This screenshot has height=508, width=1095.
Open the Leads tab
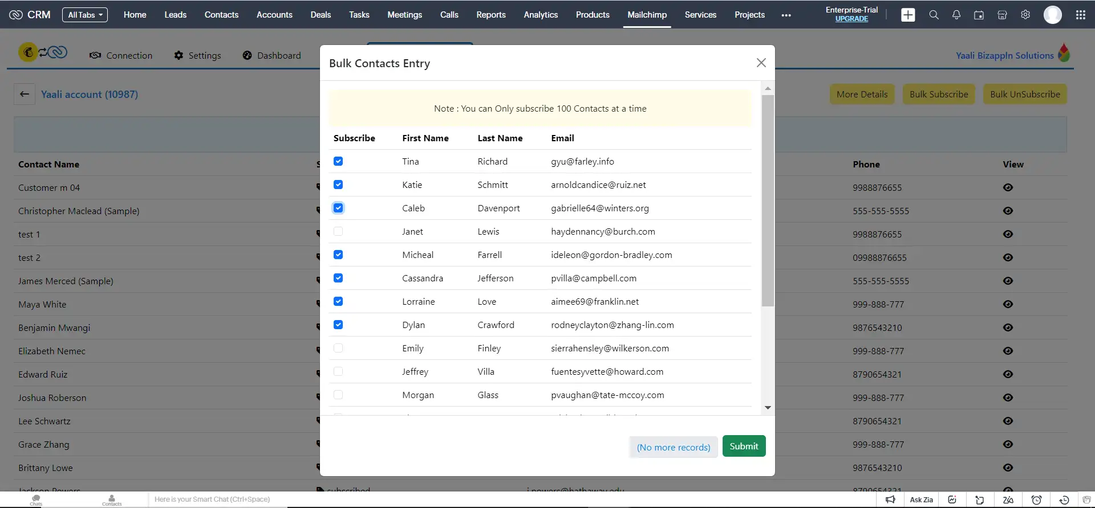click(176, 15)
